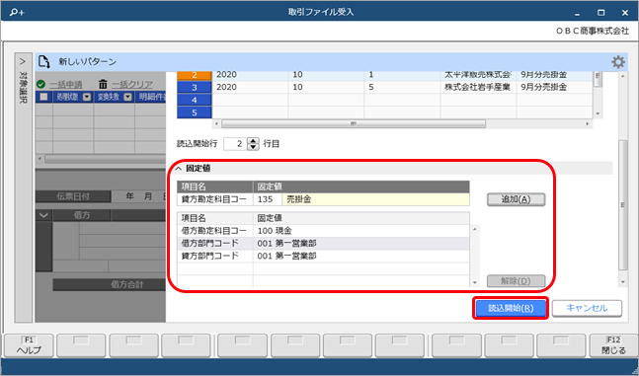Click the new pattern file icon
Screen dimensions: 639x376
coord(44,62)
